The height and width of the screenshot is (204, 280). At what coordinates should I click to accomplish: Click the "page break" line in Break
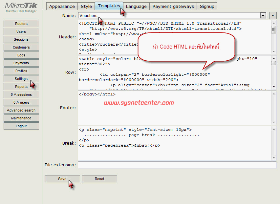click(x=142, y=135)
